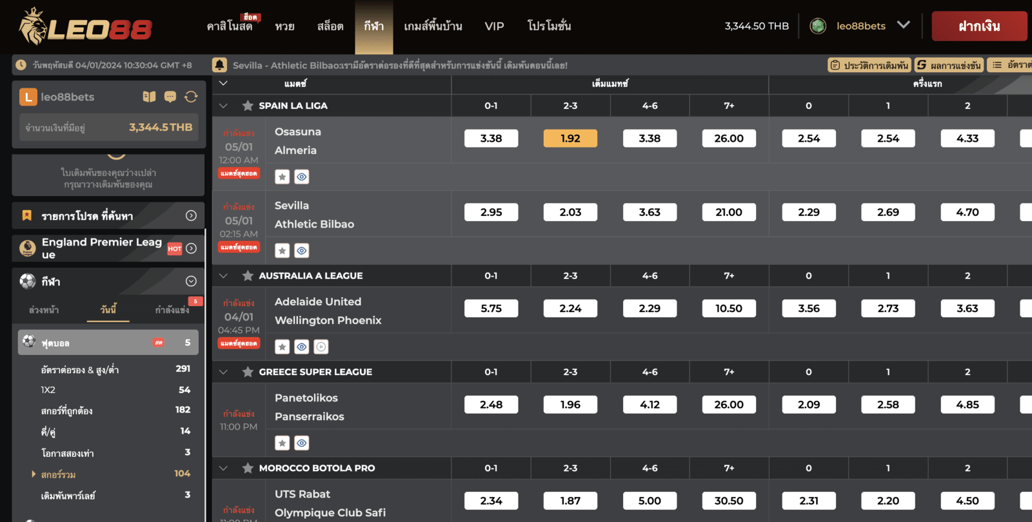
Task: Open the เกมส์พื้นบ้าน link
Action: 433,26
